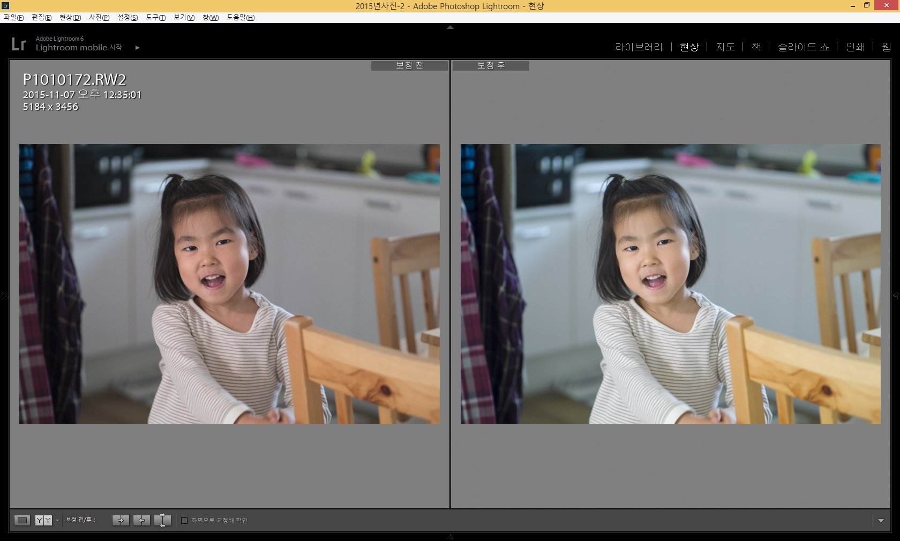The image size is (900, 541).
Task: Expand the filmstrip at bottom edge
Action: click(450, 537)
